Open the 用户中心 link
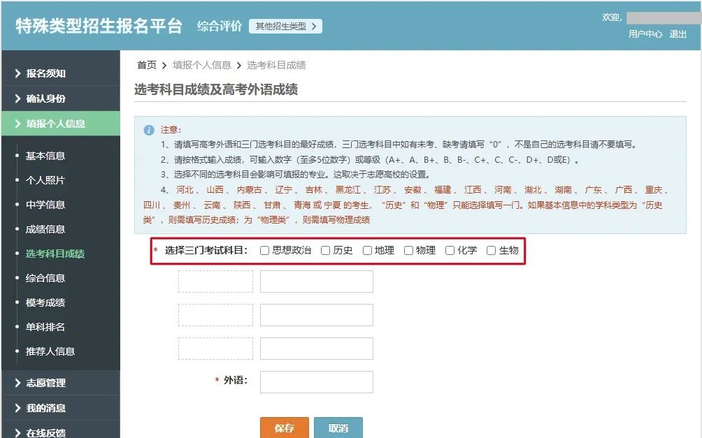702x438 pixels. click(x=645, y=34)
